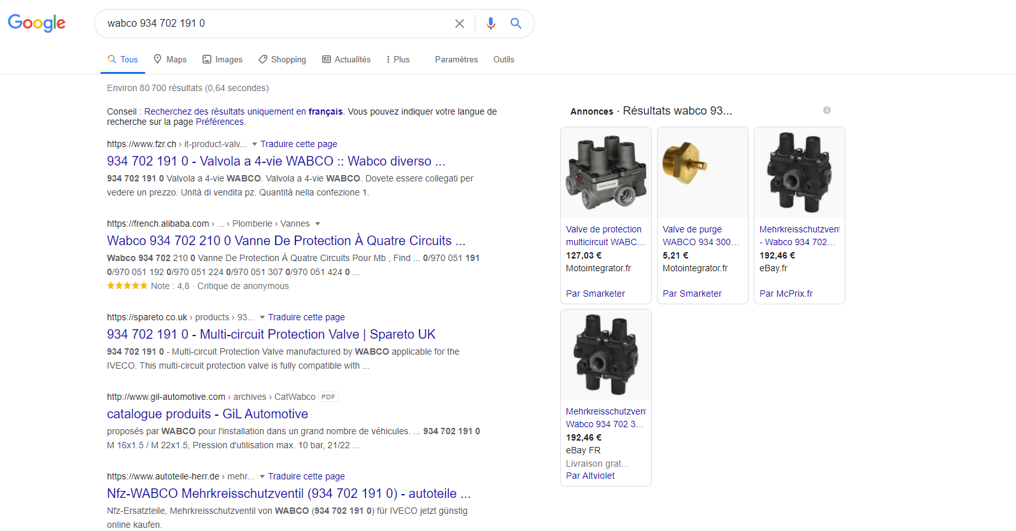
Task: Expand the Plus menu
Action: coord(398,59)
